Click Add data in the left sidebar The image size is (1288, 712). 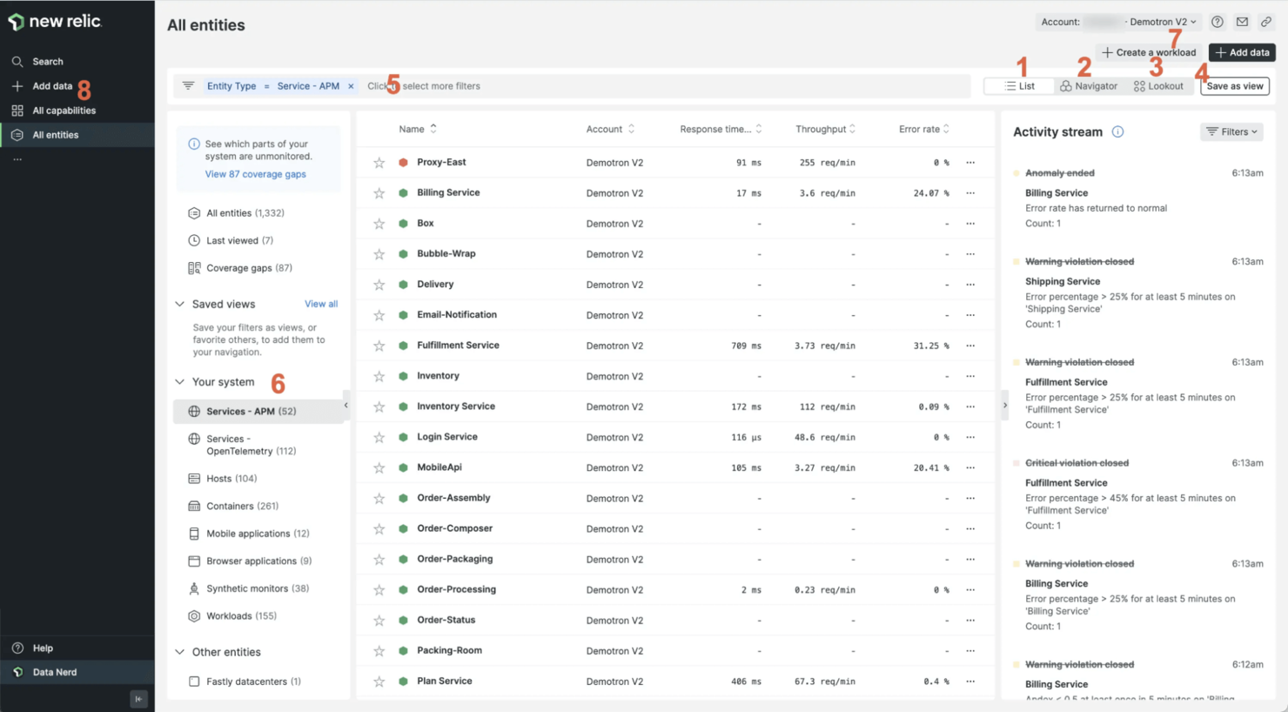[50, 86]
